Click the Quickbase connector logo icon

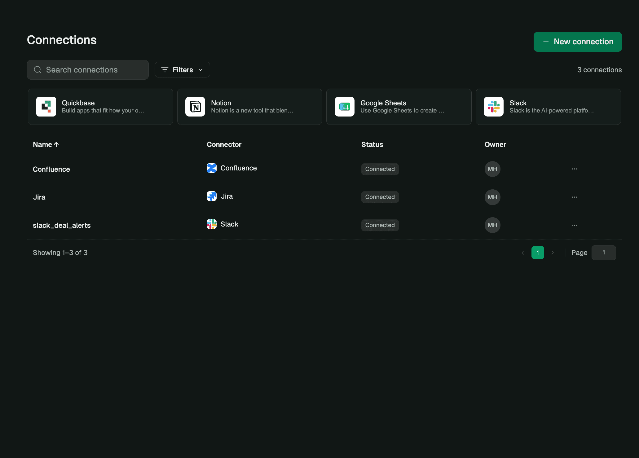click(x=46, y=107)
